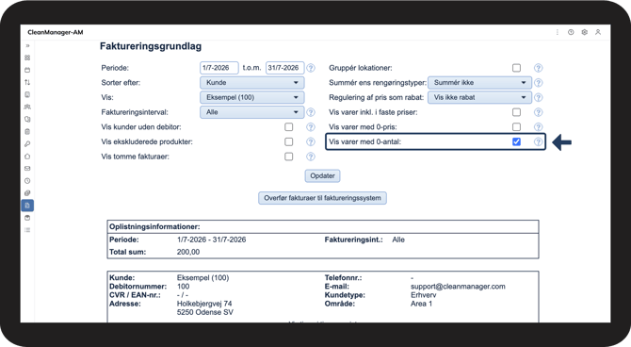Show help for Summér ens rengøringstyper
The image size is (631, 347).
[538, 83]
